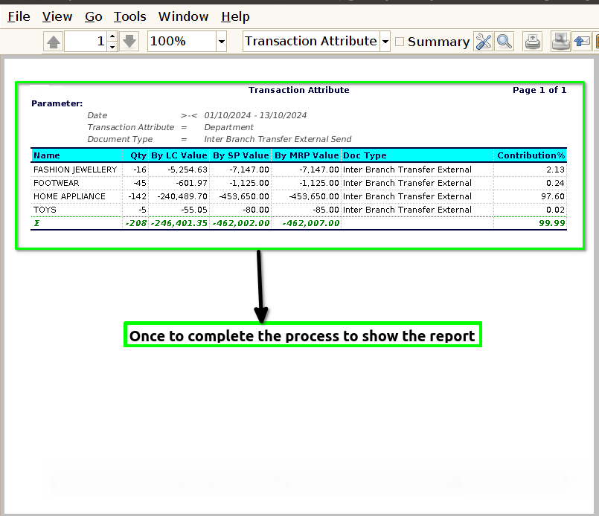Viewport: 599px width, 516px height.
Task: Go to next page with down arrow
Action: [129, 42]
